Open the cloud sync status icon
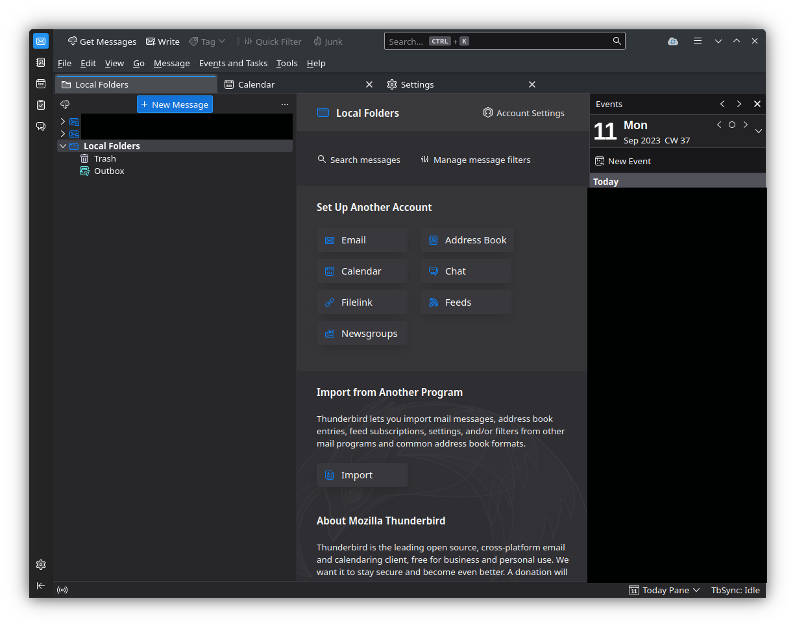The height and width of the screenshot is (627, 795). pyautogui.click(x=672, y=41)
